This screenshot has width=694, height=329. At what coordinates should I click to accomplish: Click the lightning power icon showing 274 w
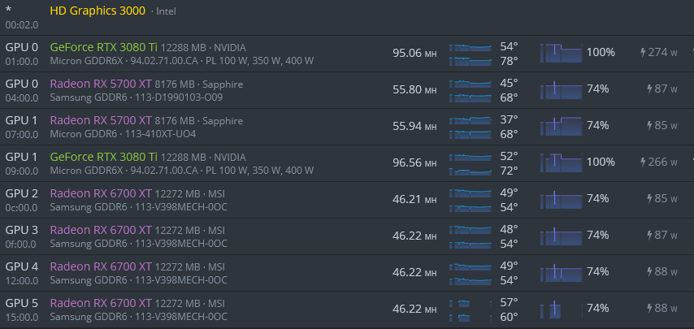[643, 53]
